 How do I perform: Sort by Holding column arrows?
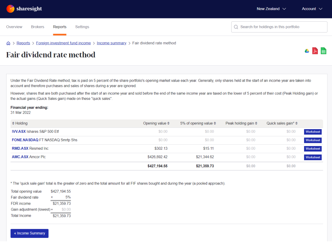13,123
